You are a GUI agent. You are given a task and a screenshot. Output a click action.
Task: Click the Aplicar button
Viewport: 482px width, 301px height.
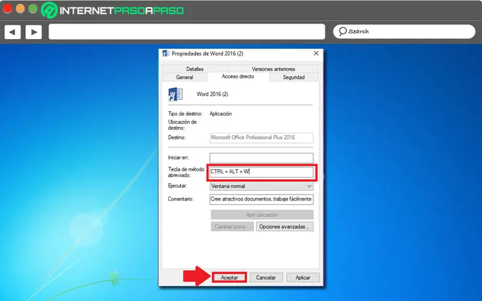(303, 278)
